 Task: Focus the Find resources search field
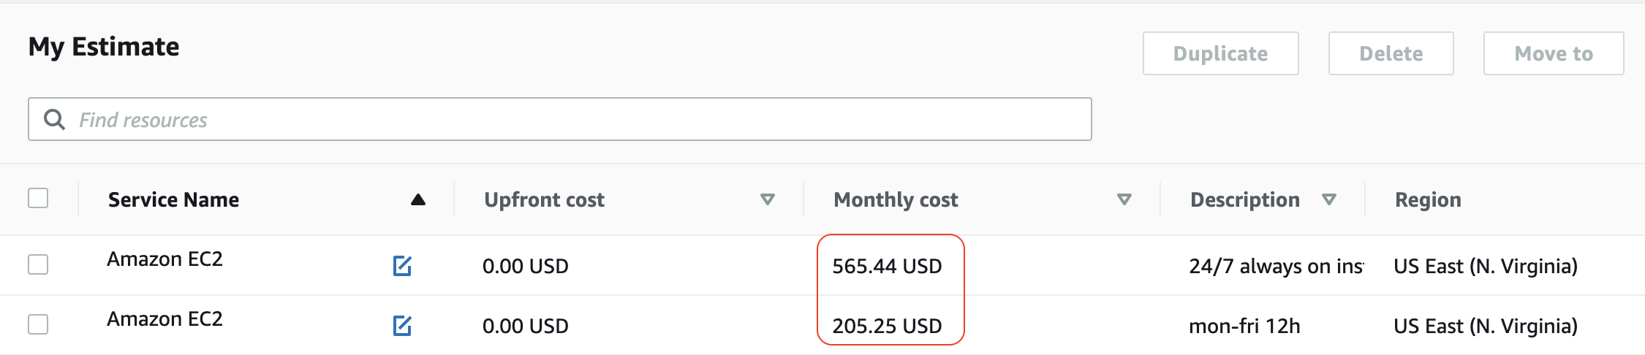pyautogui.click(x=578, y=119)
